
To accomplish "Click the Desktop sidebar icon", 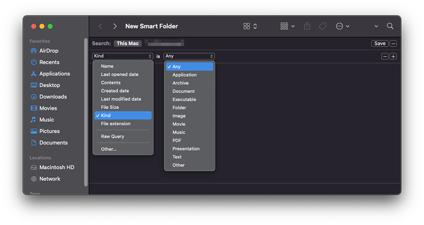I will click(x=33, y=85).
